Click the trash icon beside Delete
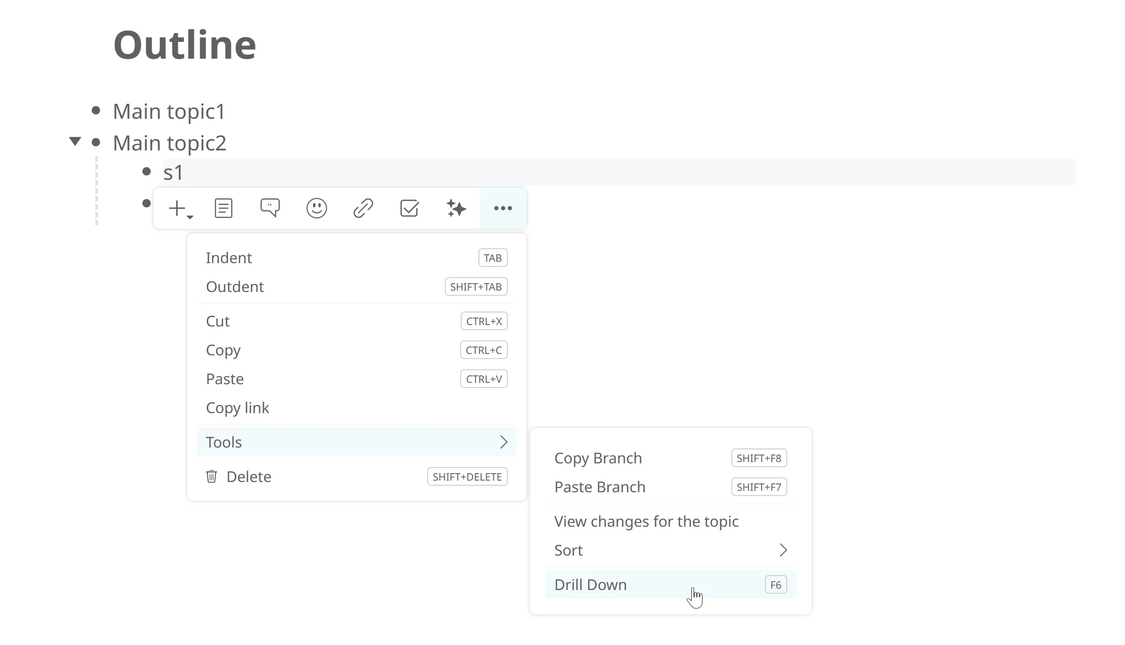 pos(211,476)
